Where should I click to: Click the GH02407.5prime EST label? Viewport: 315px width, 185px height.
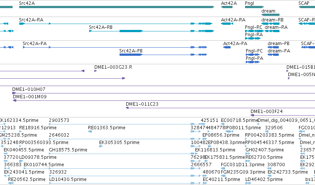click(265, 150)
